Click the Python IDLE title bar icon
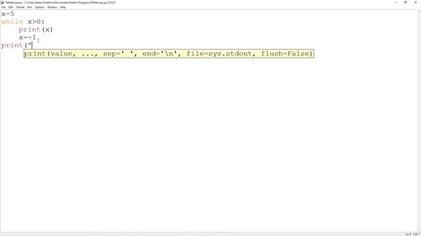 (3, 3)
